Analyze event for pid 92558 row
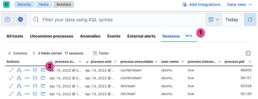Screen dimensions: 258x99 [19, 86]
